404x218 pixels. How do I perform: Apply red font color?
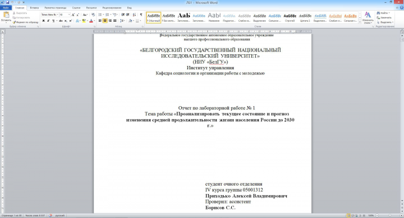coord(91,21)
